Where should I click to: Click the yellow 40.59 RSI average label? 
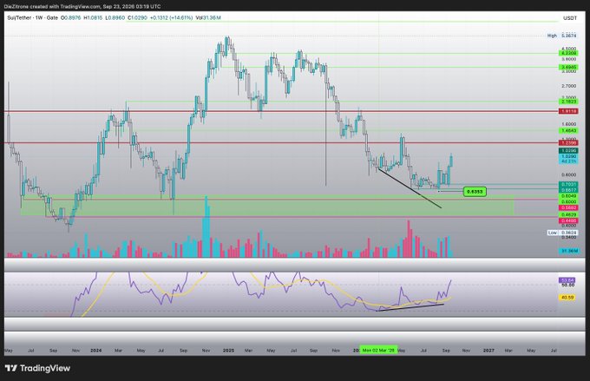coord(567,298)
